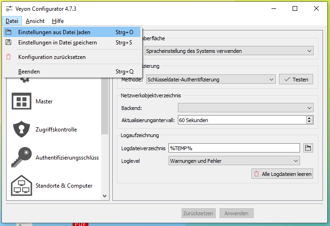This screenshot has height=226, width=330.
Task: Click the Testen button
Action: (296, 80)
